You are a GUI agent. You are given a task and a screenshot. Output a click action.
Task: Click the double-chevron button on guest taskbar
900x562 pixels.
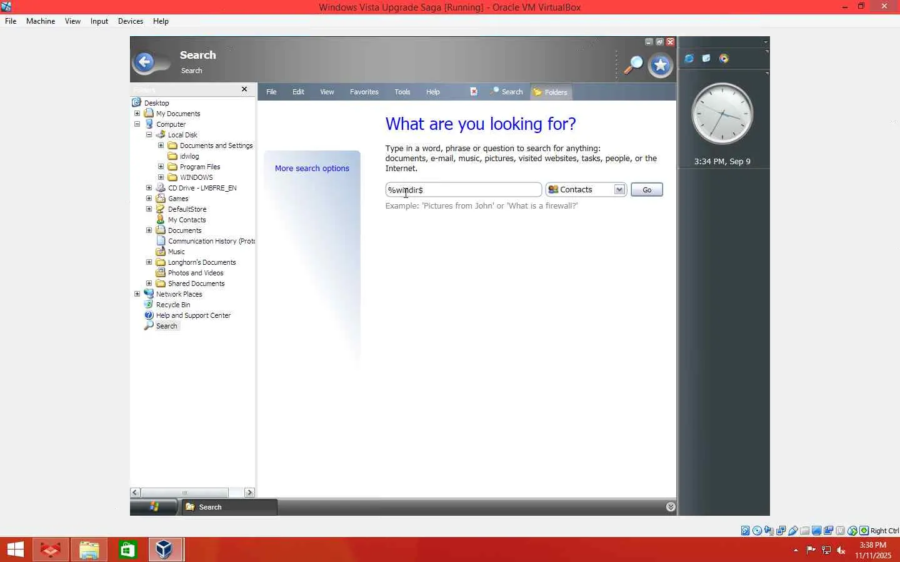coord(671,507)
